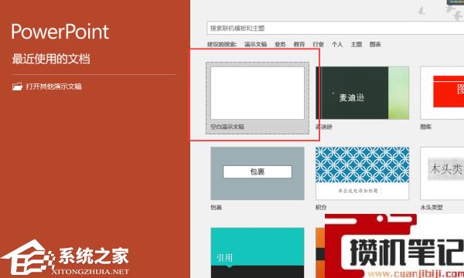Click the online templates and themes search box

(x=336, y=29)
